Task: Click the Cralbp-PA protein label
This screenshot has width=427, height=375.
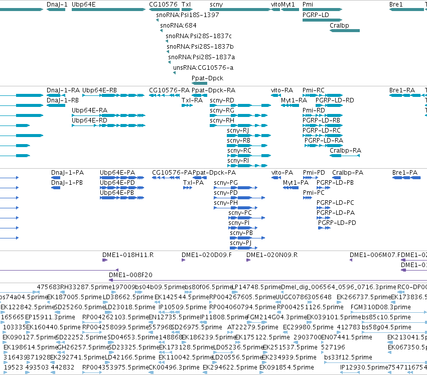Action: (348, 173)
